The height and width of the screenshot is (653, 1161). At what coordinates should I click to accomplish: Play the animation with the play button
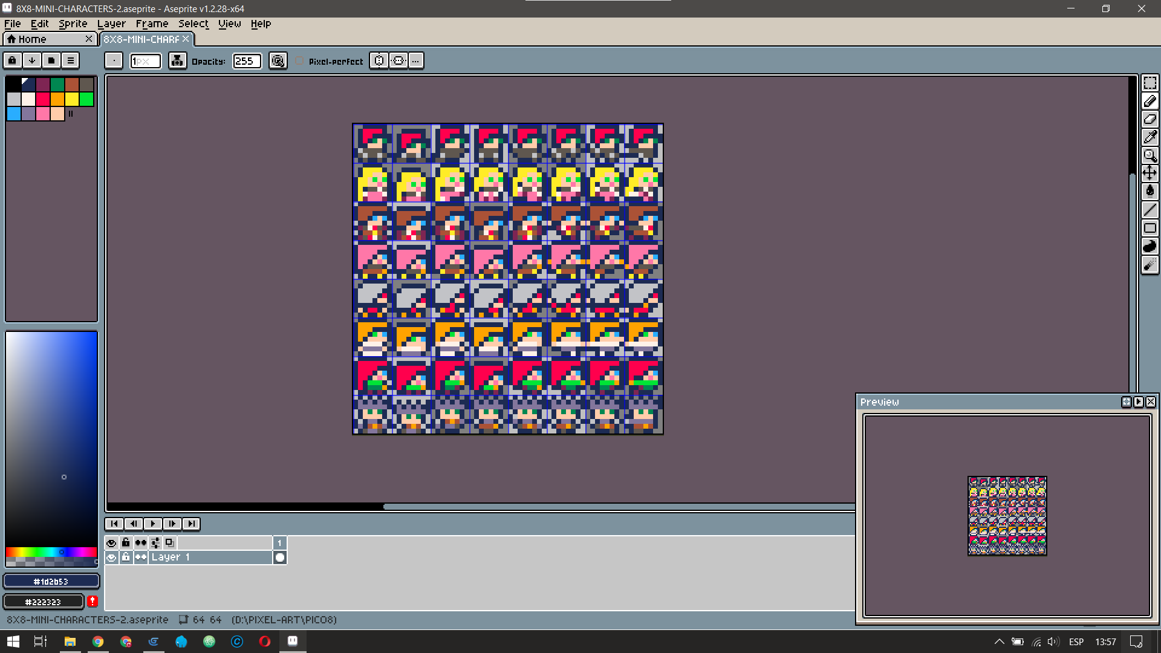(x=153, y=524)
